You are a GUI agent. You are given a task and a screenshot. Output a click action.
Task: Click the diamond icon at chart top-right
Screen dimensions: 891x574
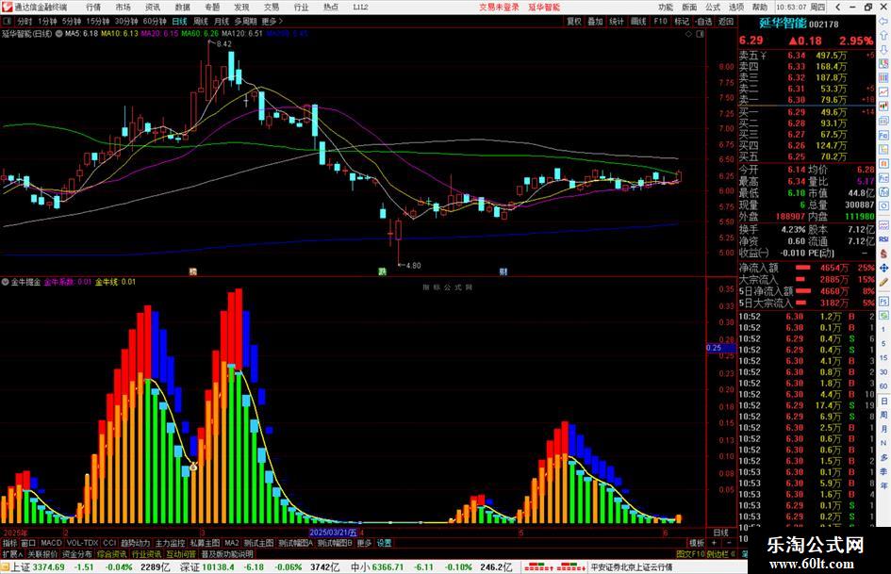pos(688,34)
